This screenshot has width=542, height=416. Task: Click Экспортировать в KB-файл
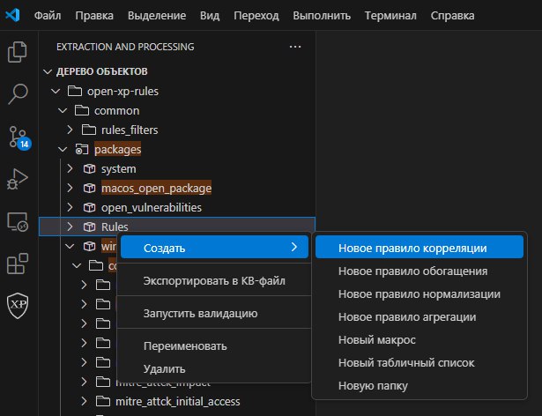click(x=214, y=281)
